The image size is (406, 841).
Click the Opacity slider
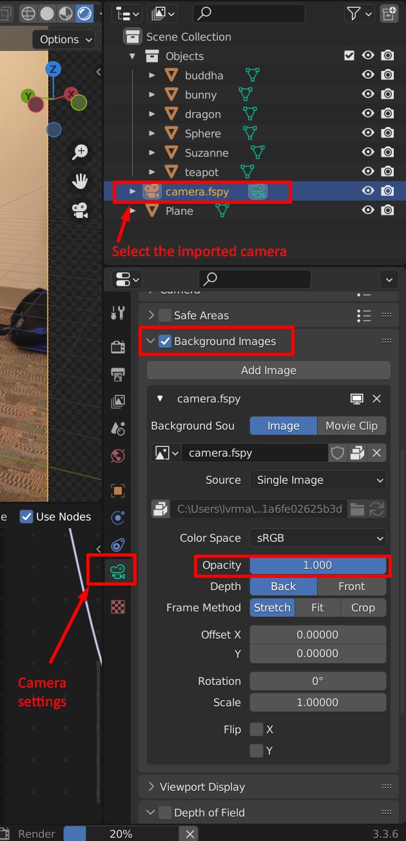(x=318, y=565)
